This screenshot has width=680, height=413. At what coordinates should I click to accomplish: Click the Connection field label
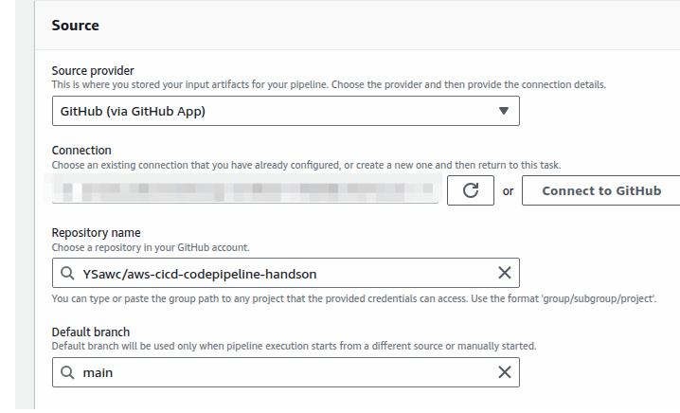tap(81, 151)
